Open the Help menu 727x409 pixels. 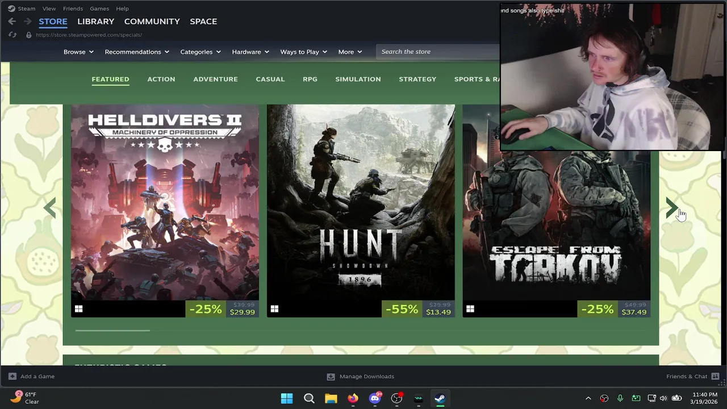tap(122, 9)
